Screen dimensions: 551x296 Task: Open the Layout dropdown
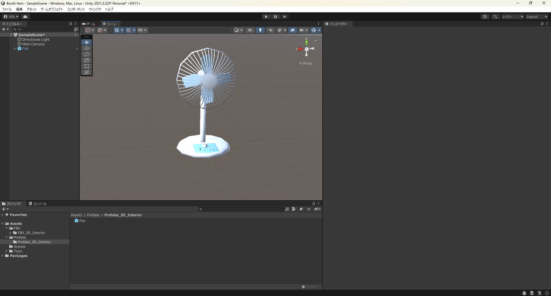coord(536,17)
